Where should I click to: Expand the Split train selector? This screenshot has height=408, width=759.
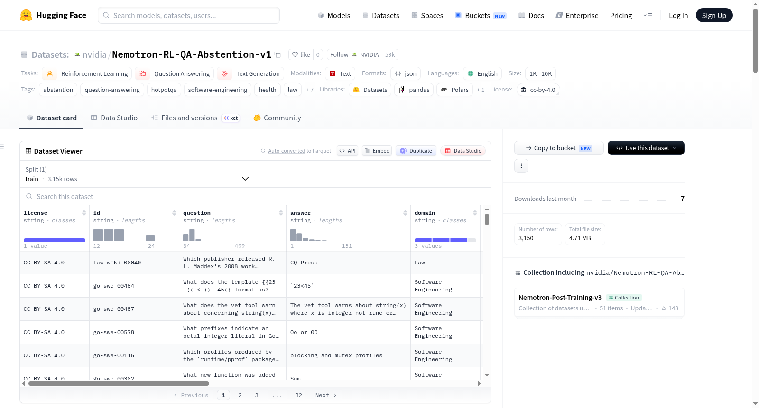pos(137,174)
